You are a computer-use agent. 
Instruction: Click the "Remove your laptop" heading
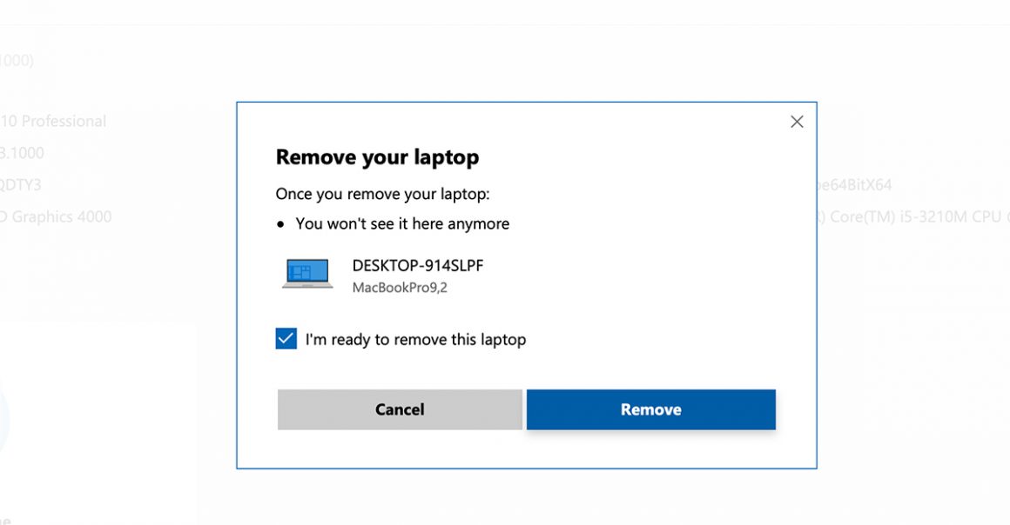[x=378, y=157]
